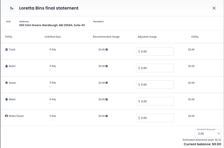Click the move-out icon beside the statement title
Screen dimensions: 224x148
coord(11,8)
